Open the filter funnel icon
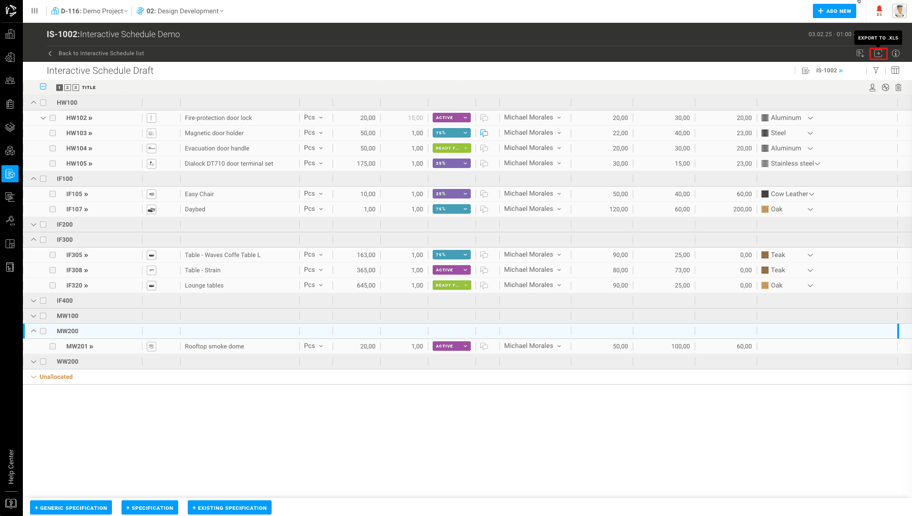 876,70
